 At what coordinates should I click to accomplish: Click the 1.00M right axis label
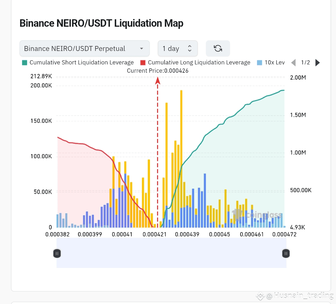click(298, 153)
